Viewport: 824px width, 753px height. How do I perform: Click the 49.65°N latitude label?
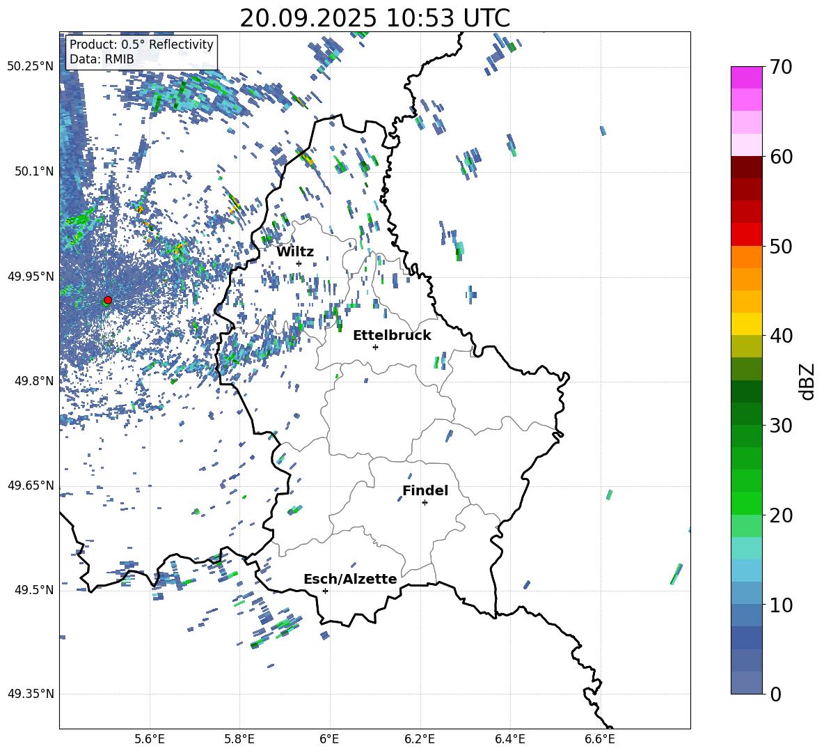point(31,485)
